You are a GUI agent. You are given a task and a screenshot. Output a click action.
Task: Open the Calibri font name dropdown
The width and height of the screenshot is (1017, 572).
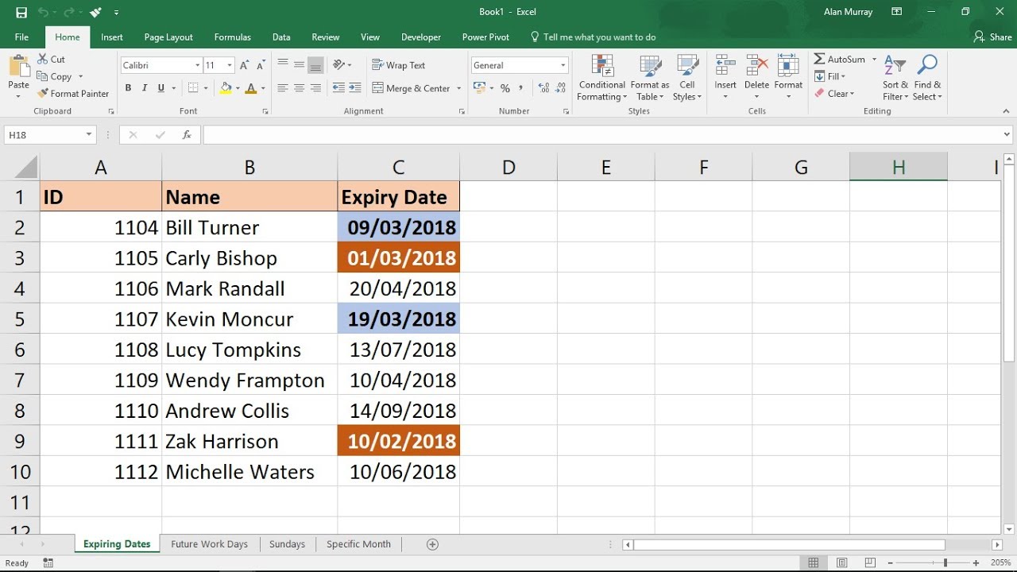pos(197,65)
